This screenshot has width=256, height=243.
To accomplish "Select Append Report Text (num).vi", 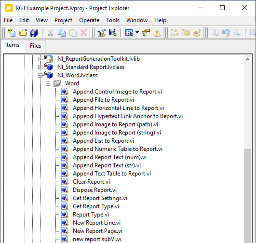I will [110, 157].
